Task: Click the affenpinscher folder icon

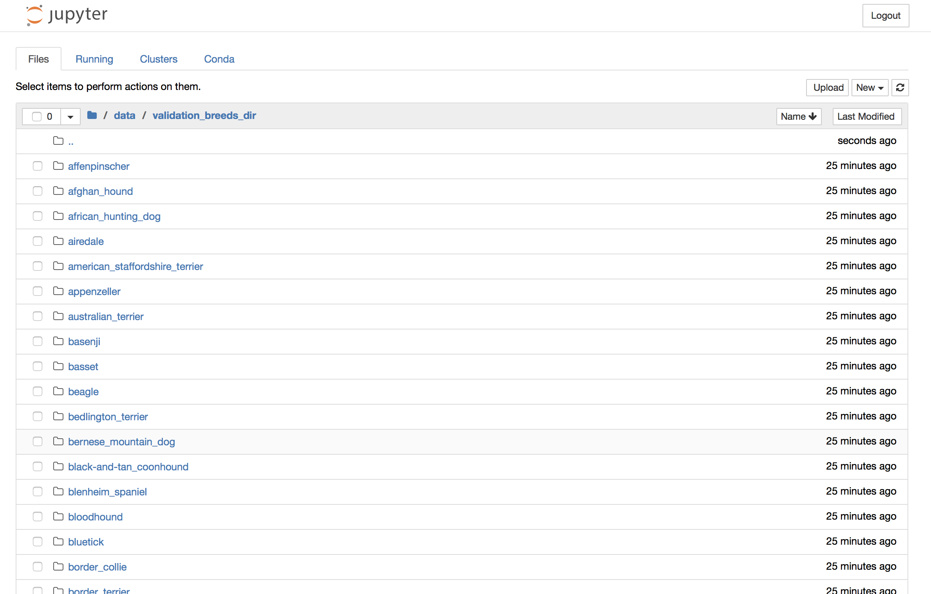Action: coord(58,166)
